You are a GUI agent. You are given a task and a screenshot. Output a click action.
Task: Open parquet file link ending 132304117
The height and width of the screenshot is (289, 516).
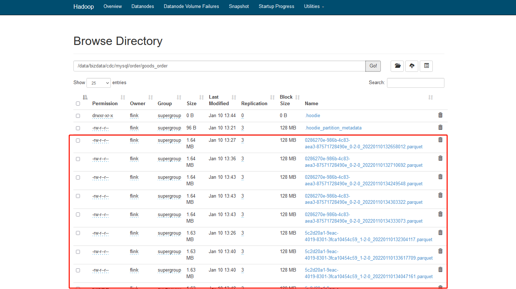pos(369,236)
